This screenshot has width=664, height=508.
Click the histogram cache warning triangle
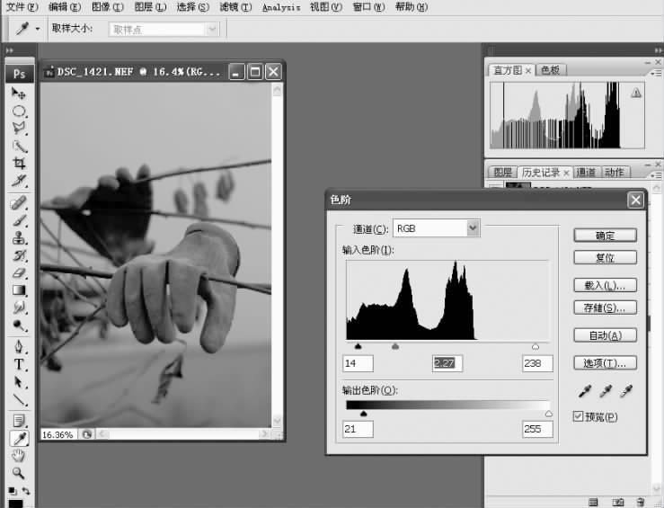[636, 93]
